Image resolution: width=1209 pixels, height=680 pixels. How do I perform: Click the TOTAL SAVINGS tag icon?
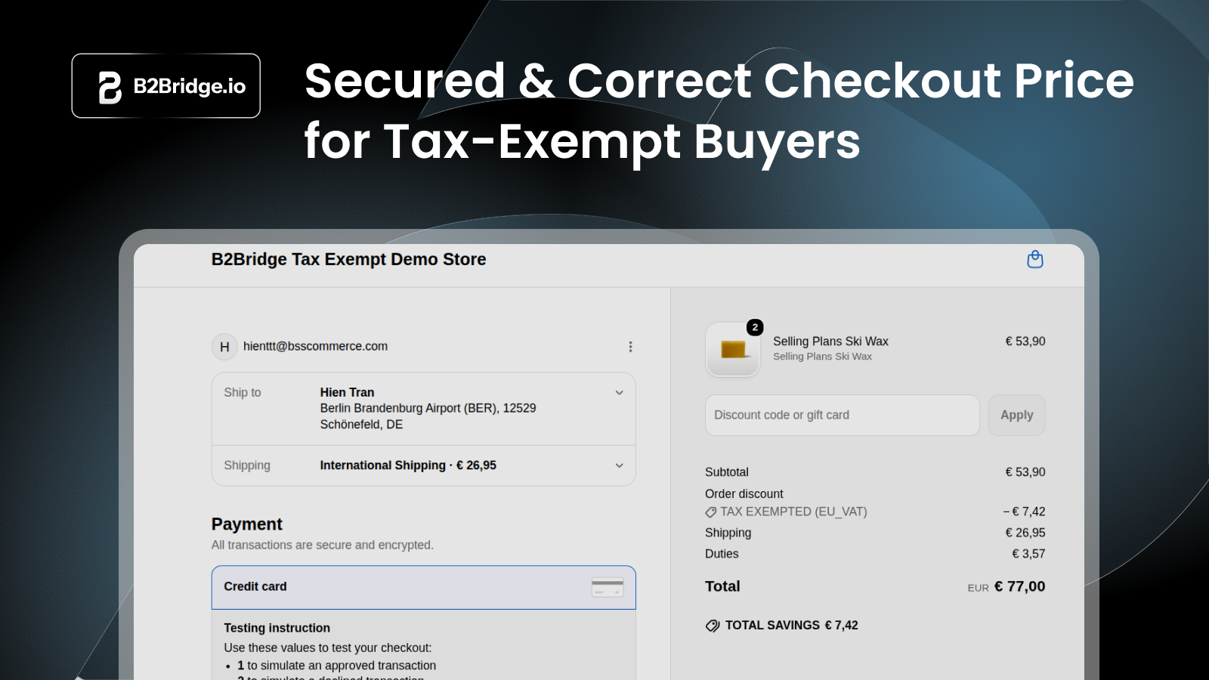pyautogui.click(x=713, y=626)
